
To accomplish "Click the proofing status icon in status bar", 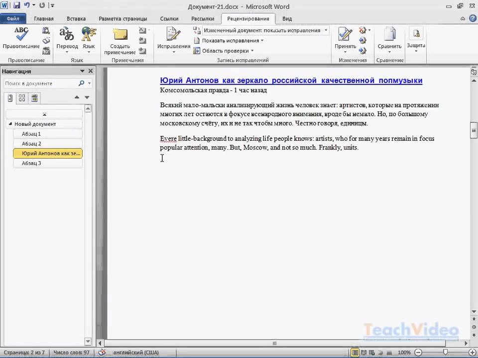I will (x=102, y=352).
